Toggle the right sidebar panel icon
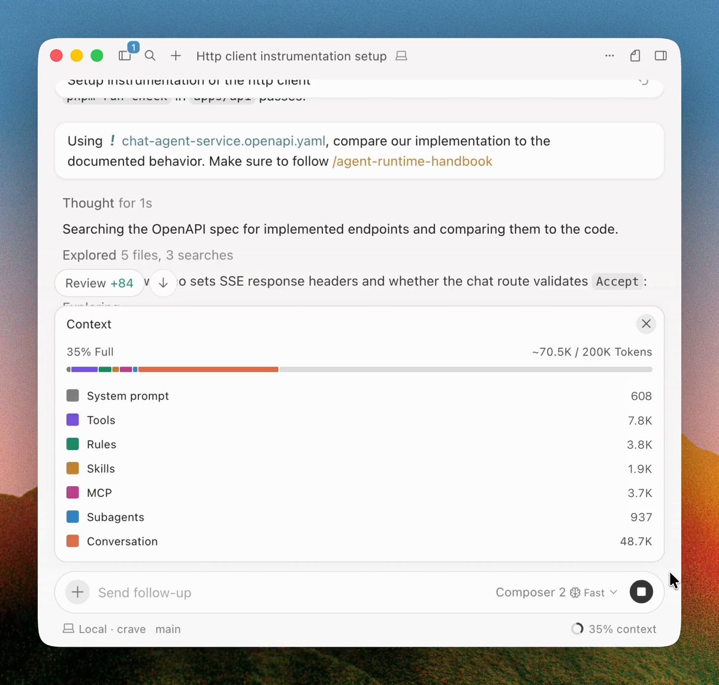719x685 pixels. (661, 56)
